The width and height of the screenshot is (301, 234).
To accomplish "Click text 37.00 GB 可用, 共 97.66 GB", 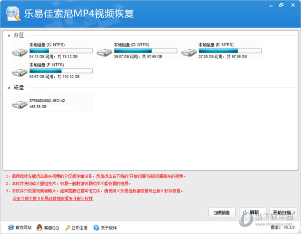I will tap(223, 57).
